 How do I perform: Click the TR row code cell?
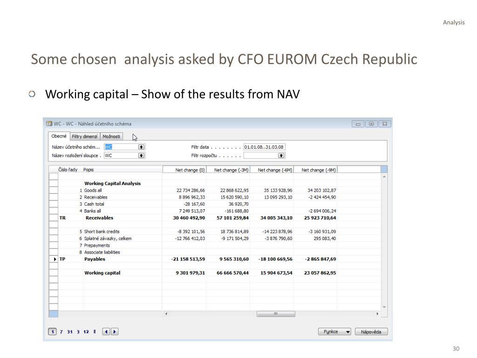[62, 218]
